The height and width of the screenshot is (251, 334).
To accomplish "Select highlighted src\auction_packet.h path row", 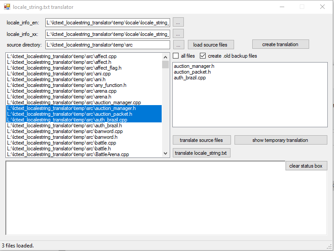I will pyautogui.click(x=84, y=114).
